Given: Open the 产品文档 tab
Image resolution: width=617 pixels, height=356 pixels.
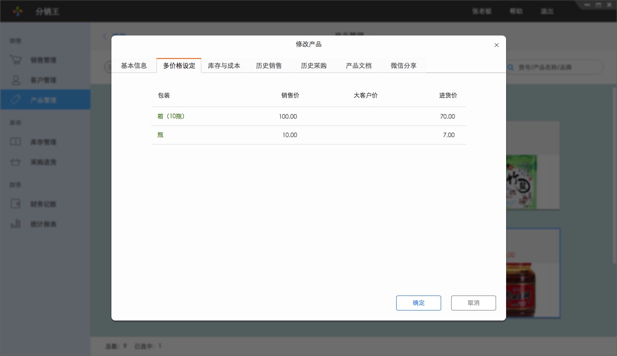Looking at the screenshot, I should 359,65.
